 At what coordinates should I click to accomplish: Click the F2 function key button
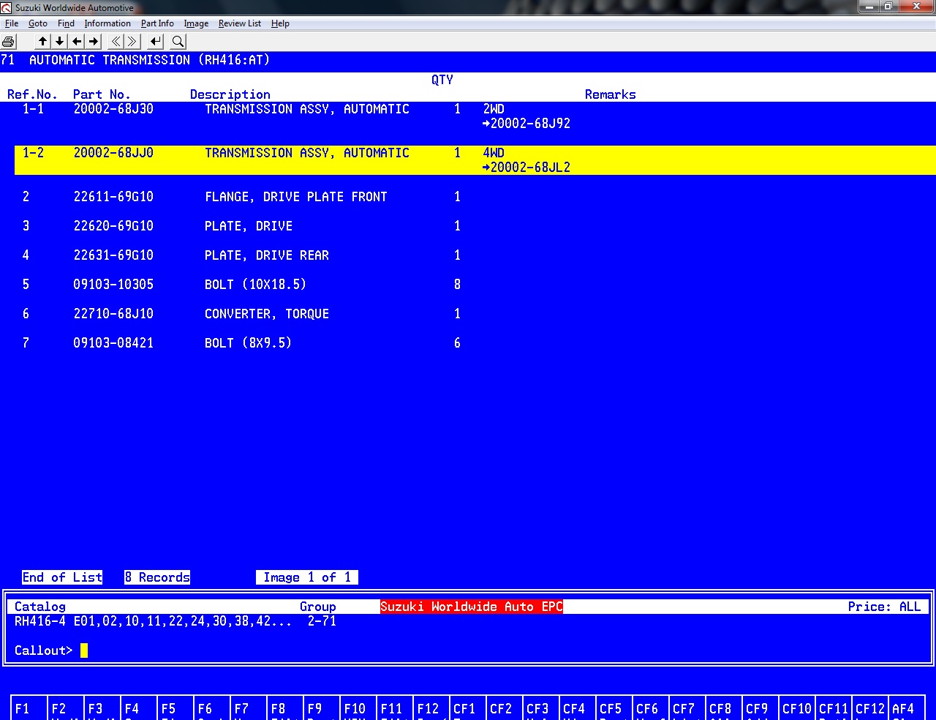(x=66, y=708)
